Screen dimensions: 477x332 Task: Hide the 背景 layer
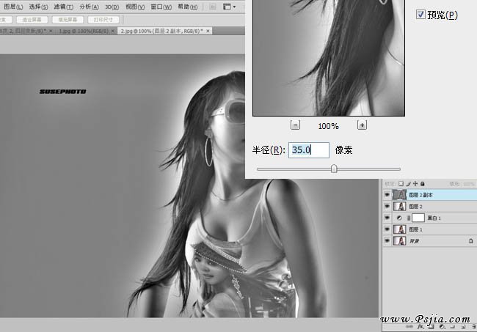tap(387, 241)
